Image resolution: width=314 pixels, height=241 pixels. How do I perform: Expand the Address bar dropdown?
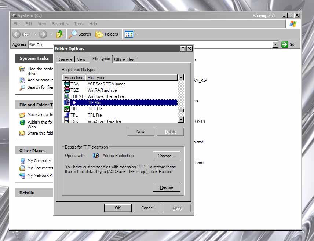pos(275,44)
